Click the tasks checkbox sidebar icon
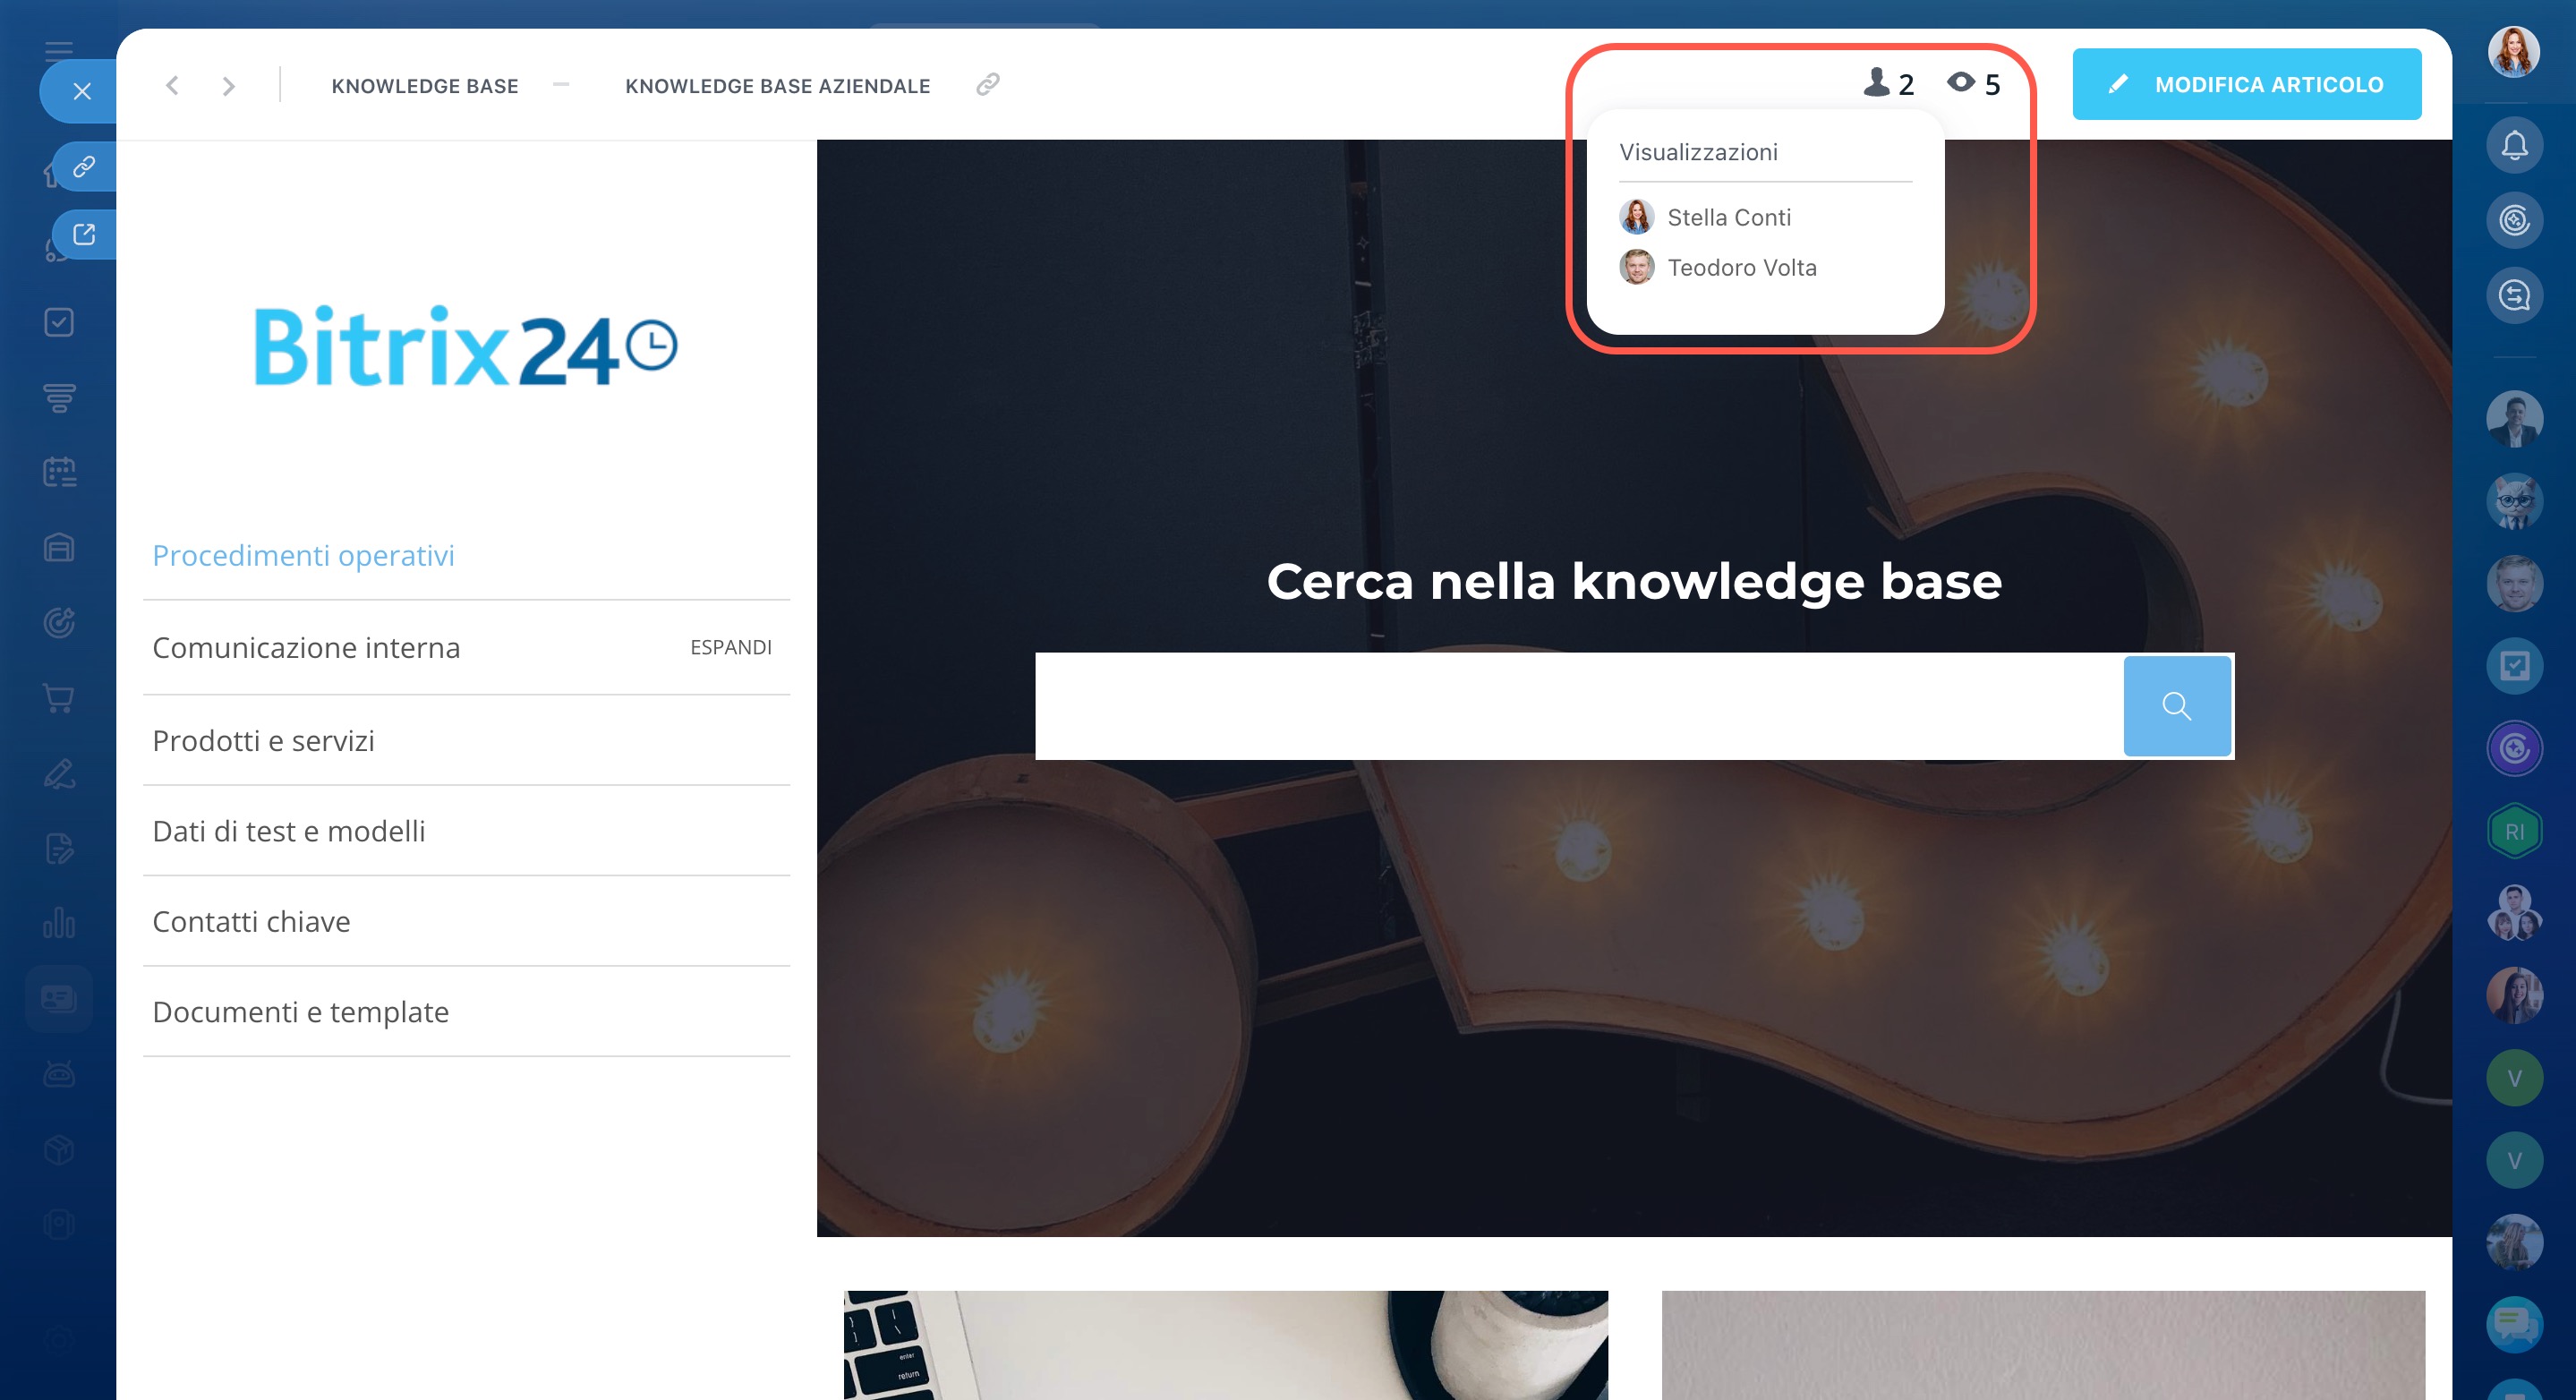 pyautogui.click(x=59, y=322)
